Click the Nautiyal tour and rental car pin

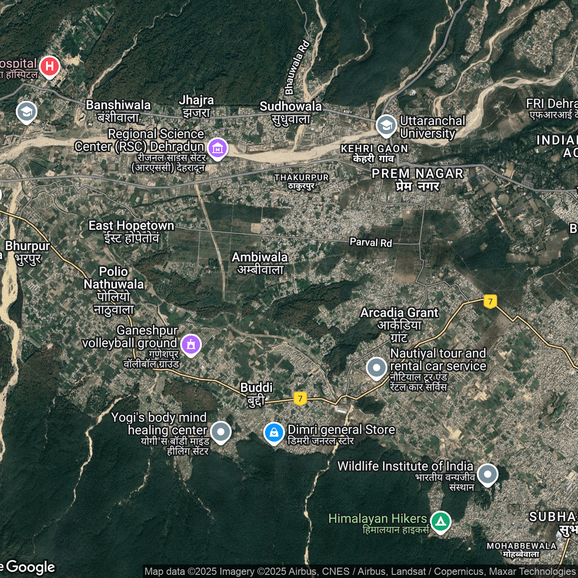[376, 368]
